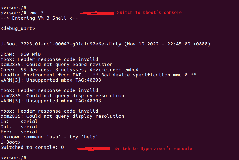
Task: Click the 'Switch to Hypervisor's console' annotation
Action: 153,149
